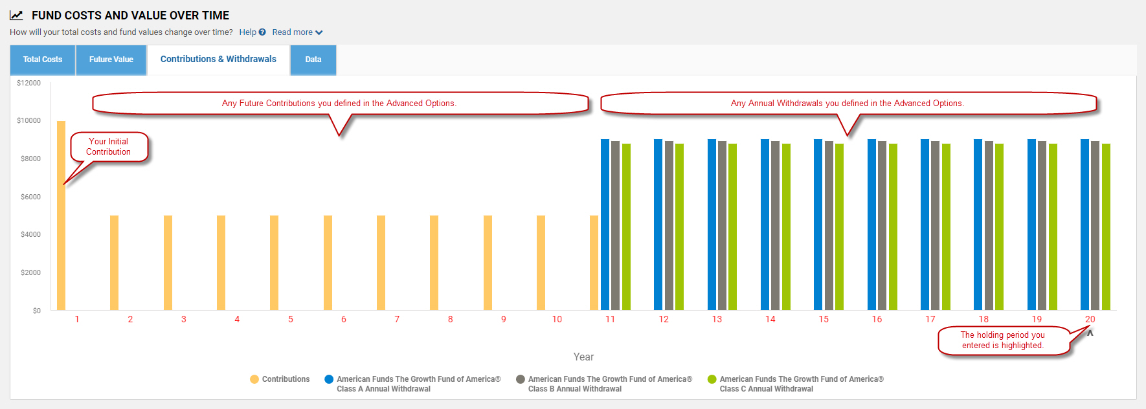Expand the Read more chevron
Viewport: 1146px width, 409px height.
[319, 32]
